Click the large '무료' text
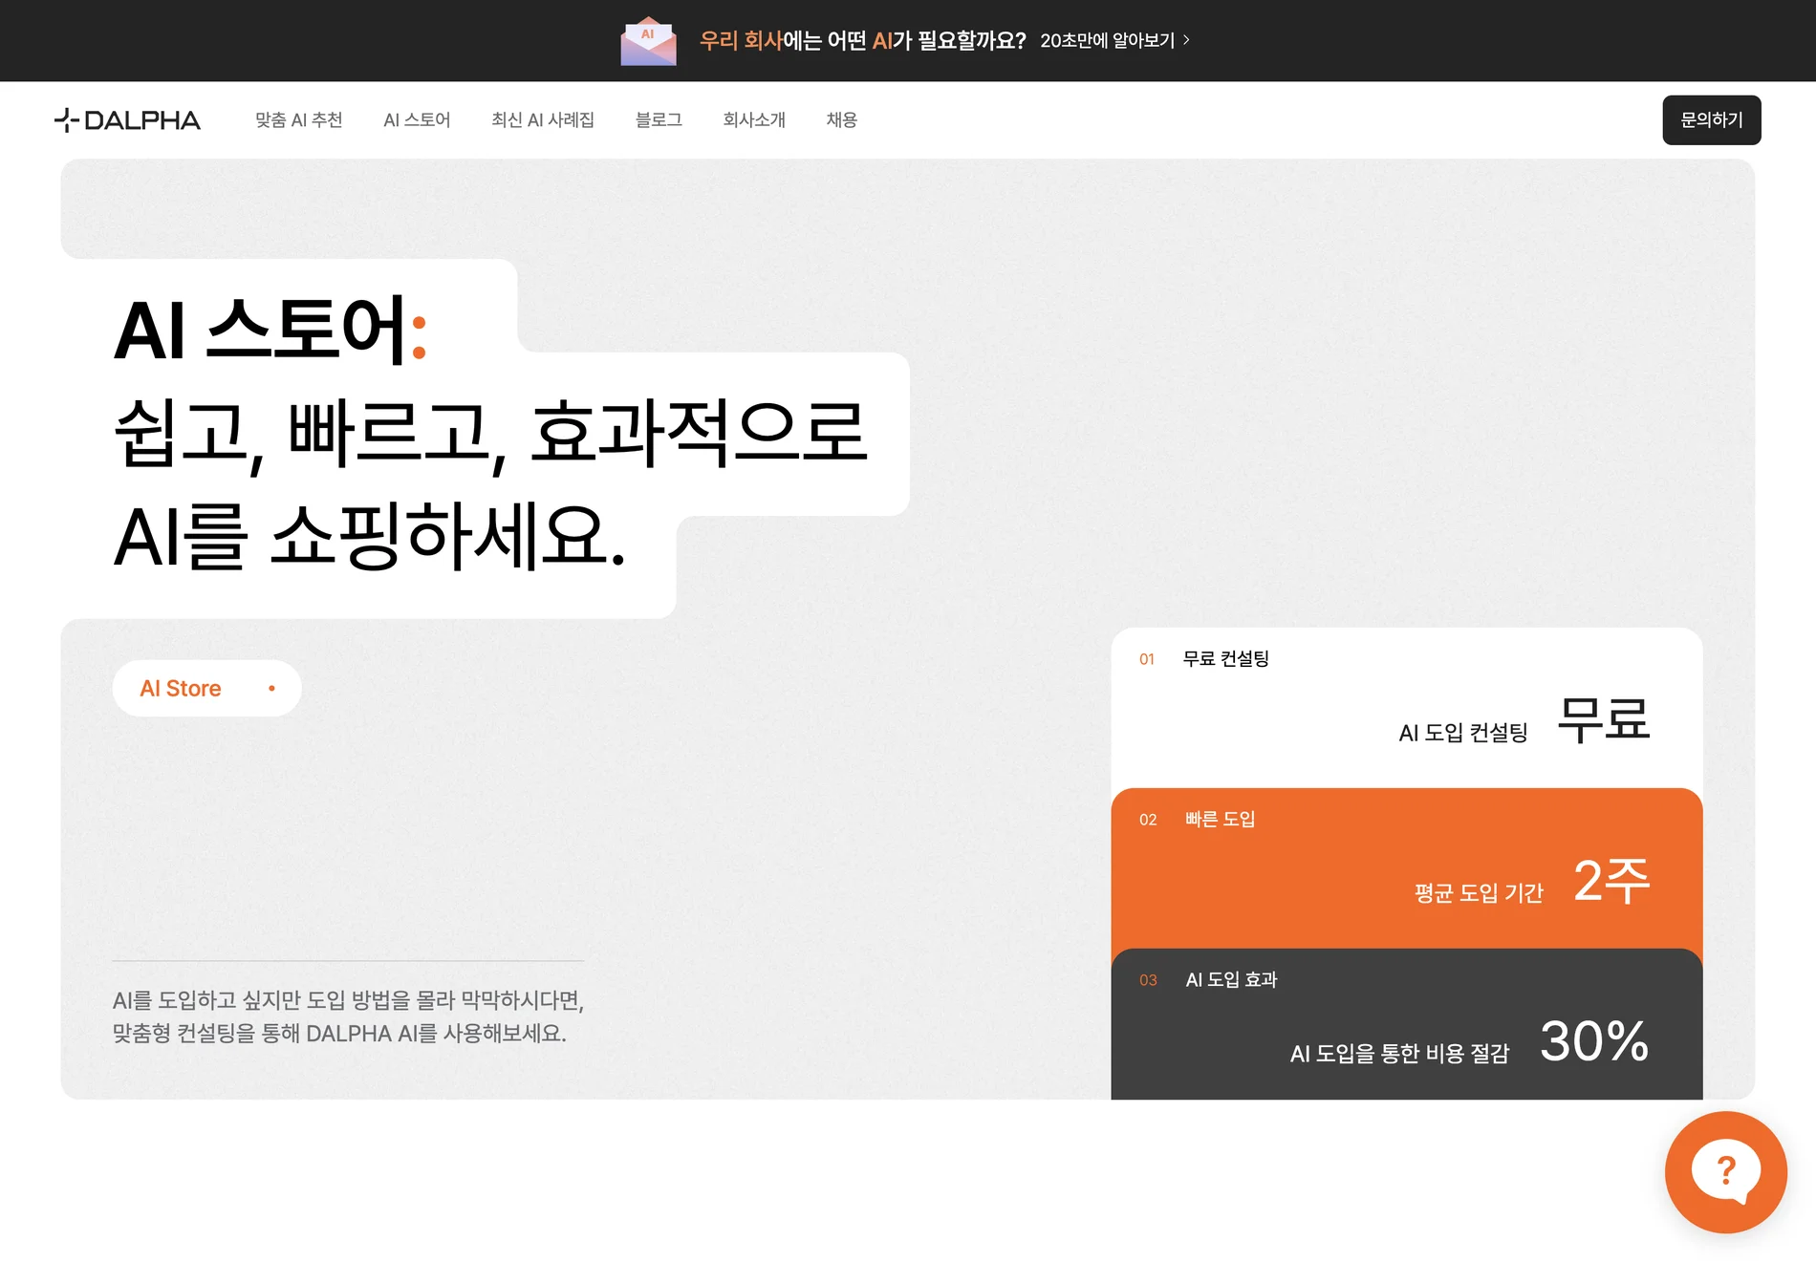This screenshot has width=1816, height=1262. [1604, 719]
